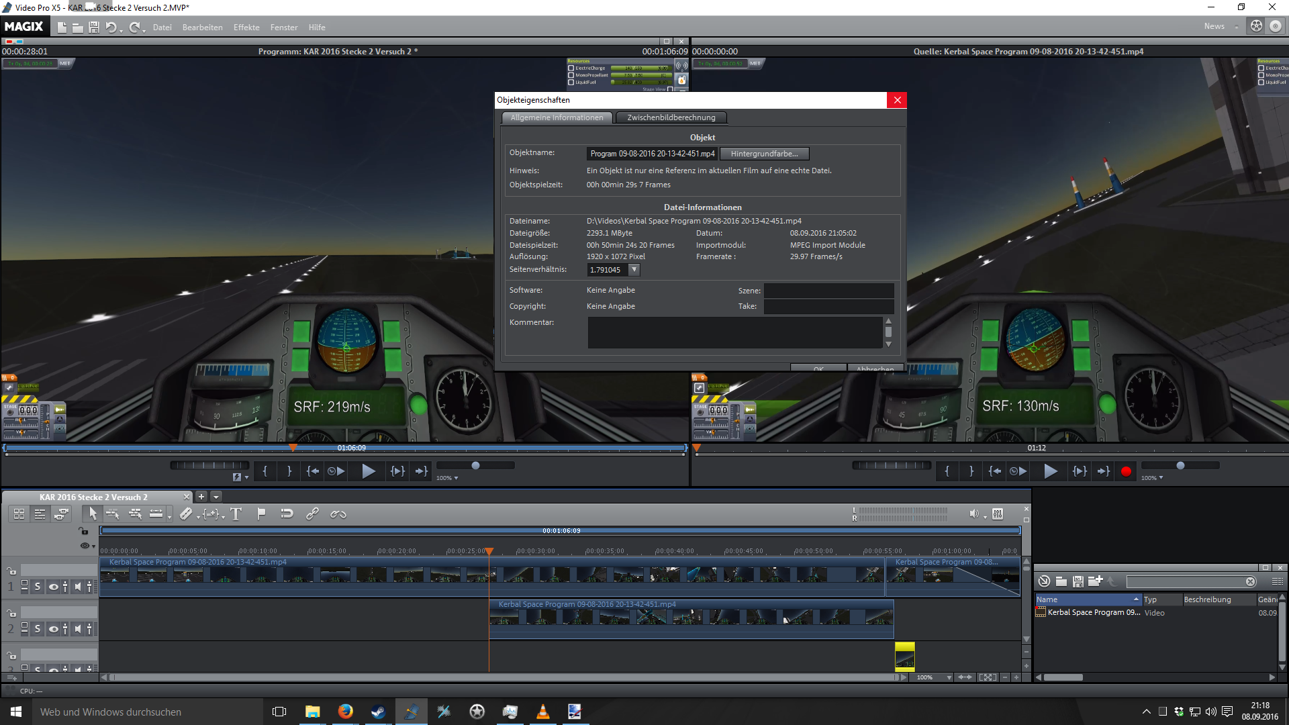1289x725 pixels.
Task: Click the link objects chain icon
Action: pos(312,514)
